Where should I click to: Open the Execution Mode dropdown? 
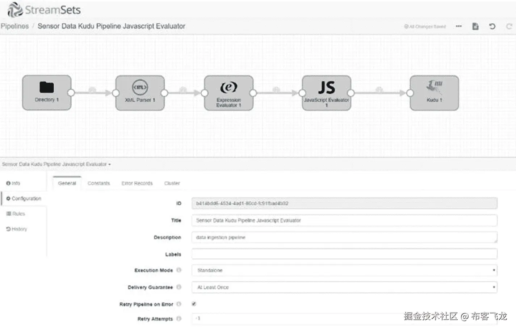[344, 270]
